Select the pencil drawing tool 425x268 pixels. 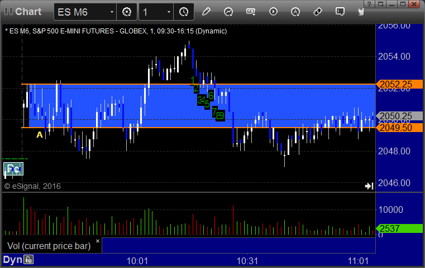(x=206, y=12)
